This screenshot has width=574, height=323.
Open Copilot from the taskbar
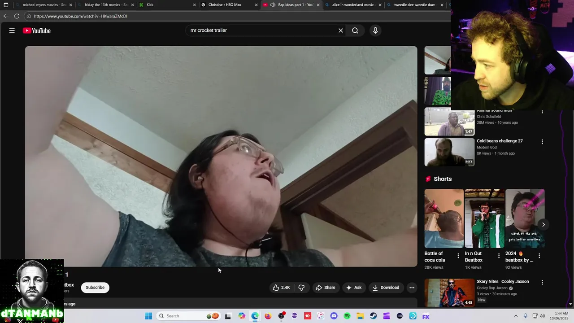point(242,316)
